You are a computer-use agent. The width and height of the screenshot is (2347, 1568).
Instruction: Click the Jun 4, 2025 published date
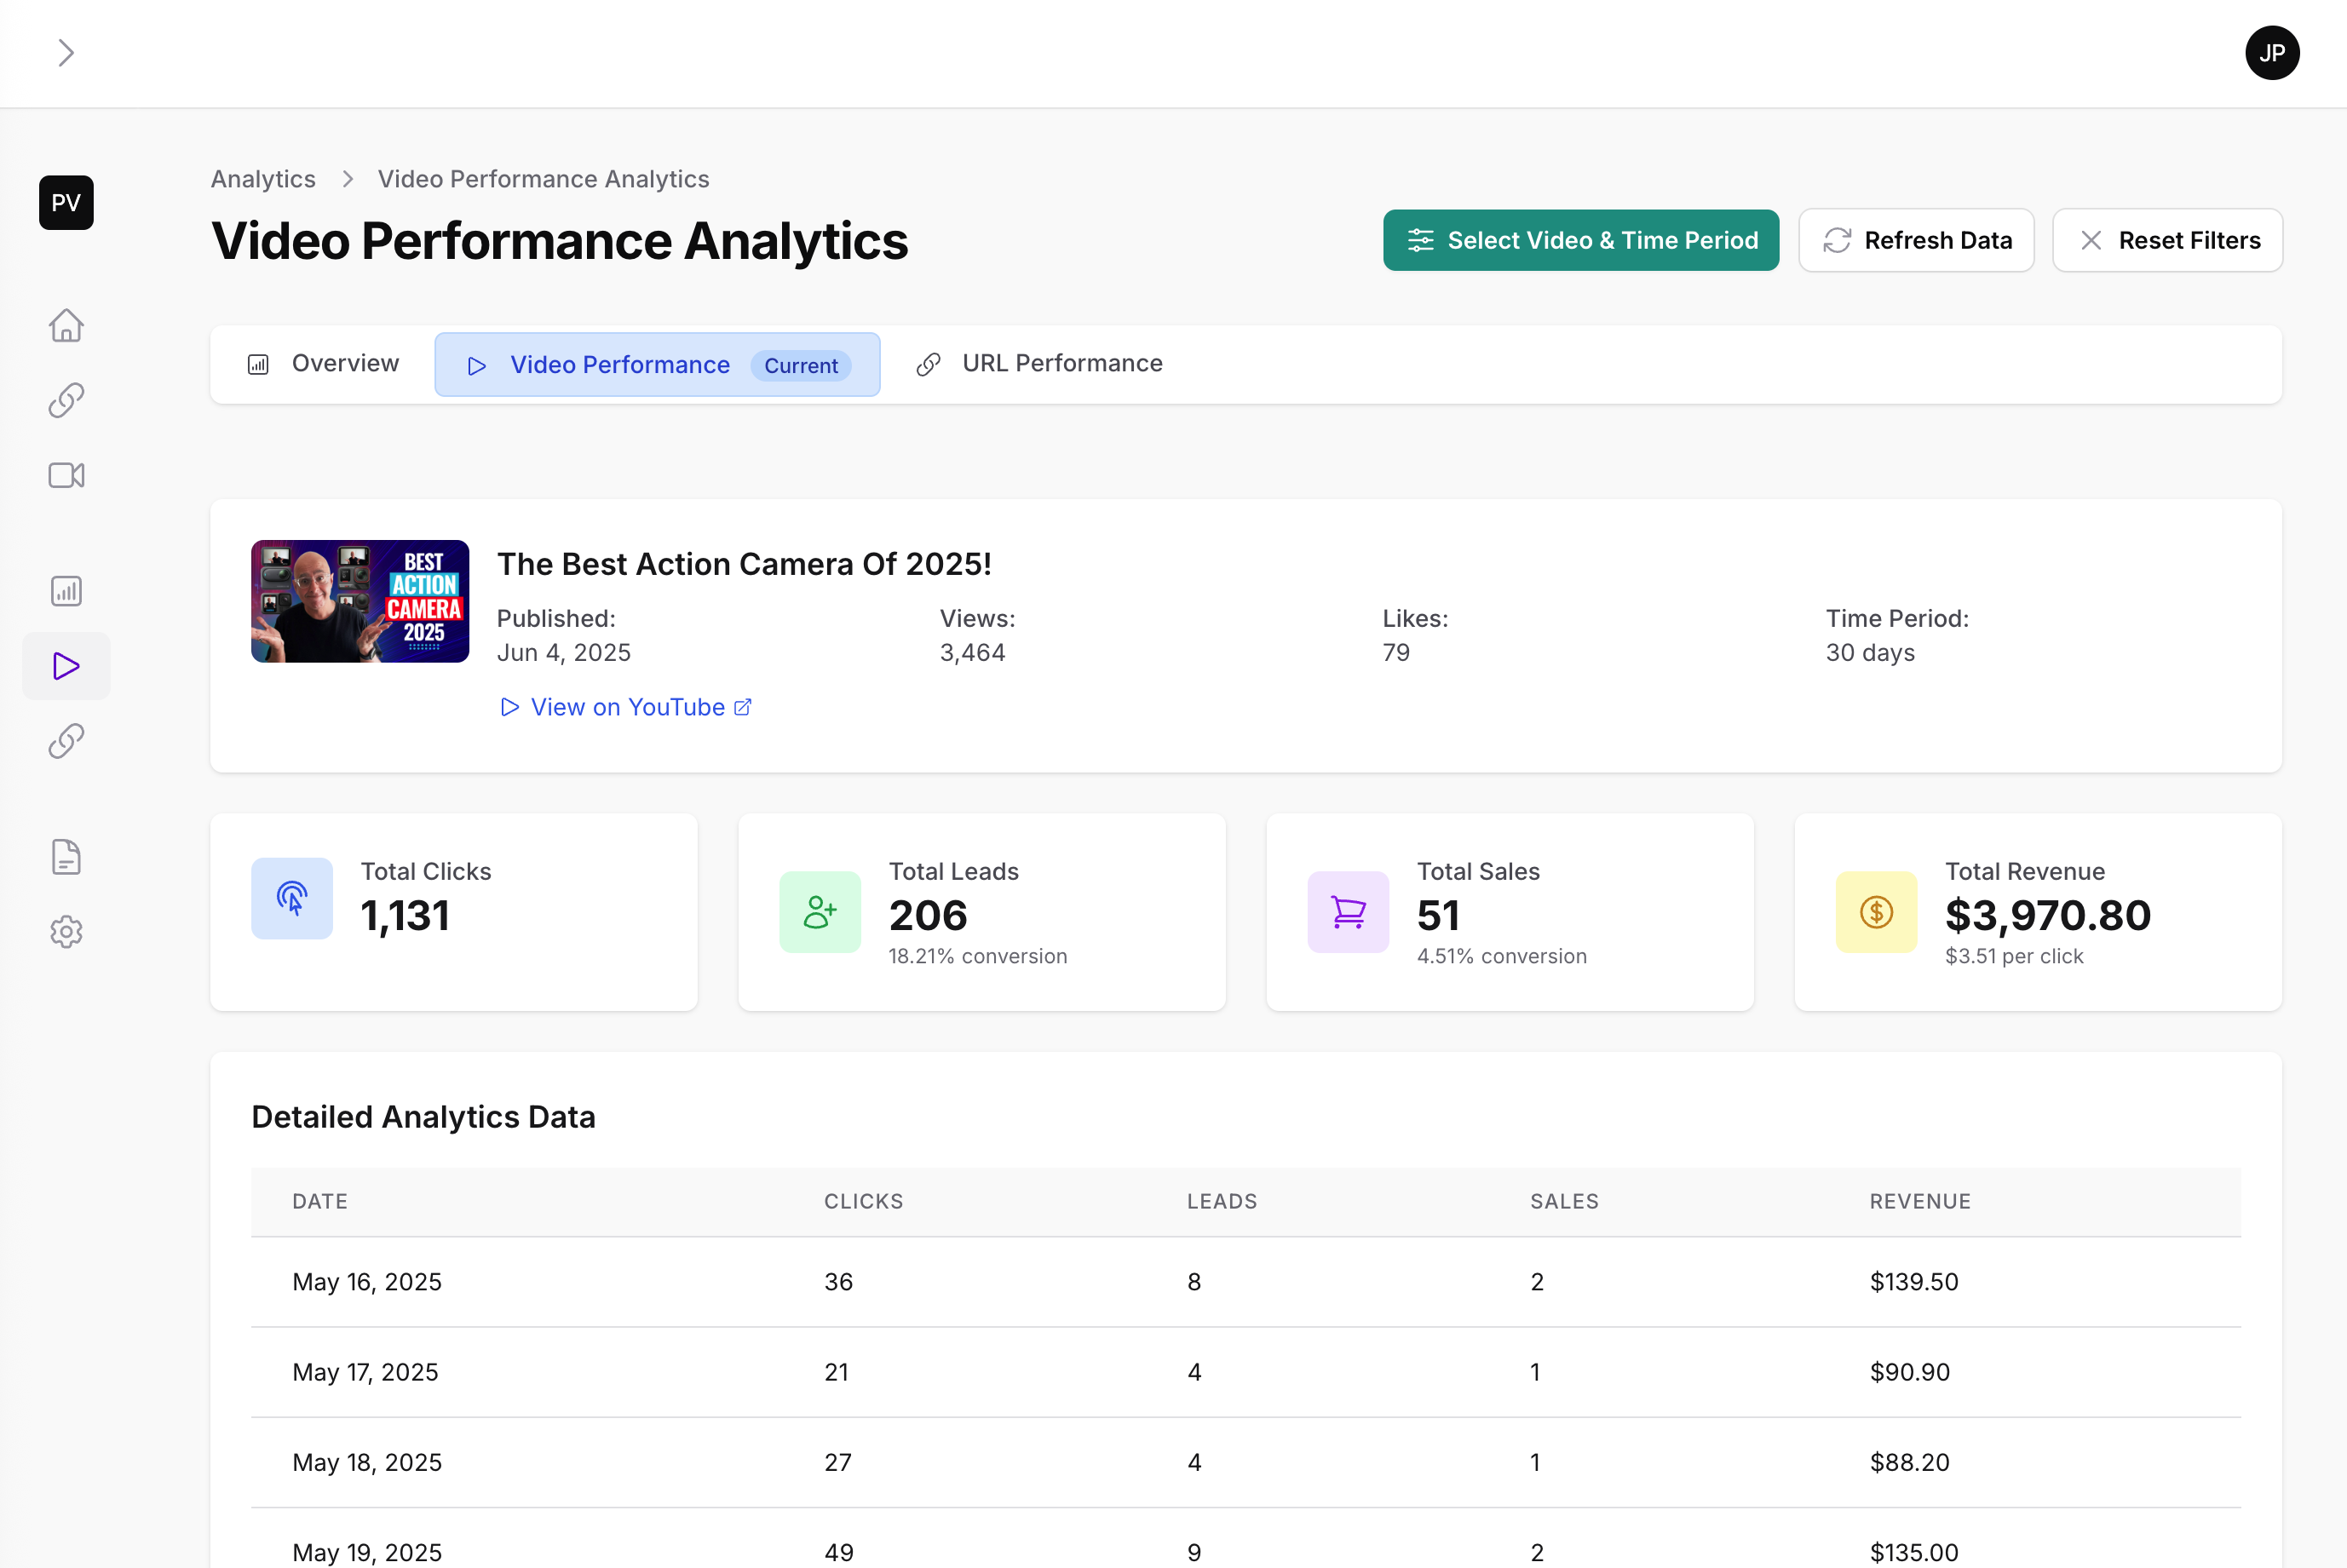pos(564,653)
